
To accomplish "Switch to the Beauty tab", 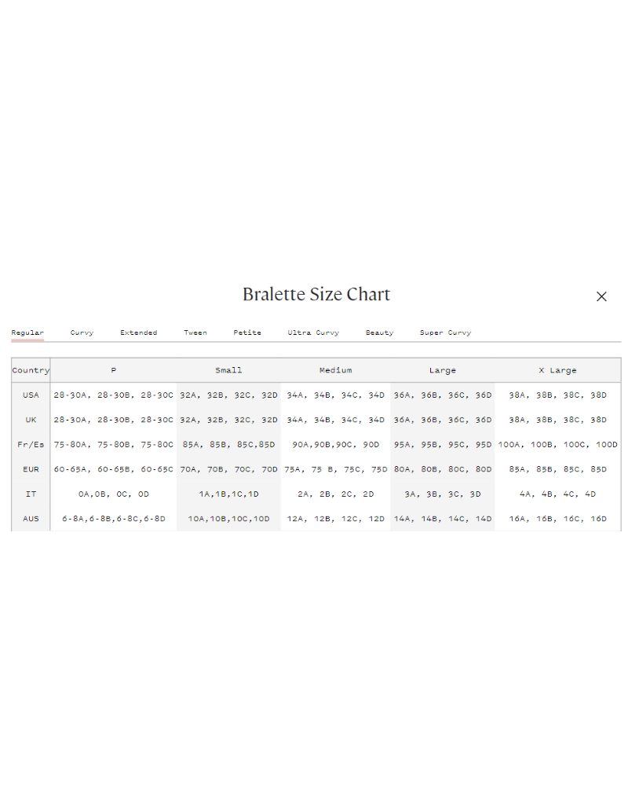I will (x=379, y=332).
